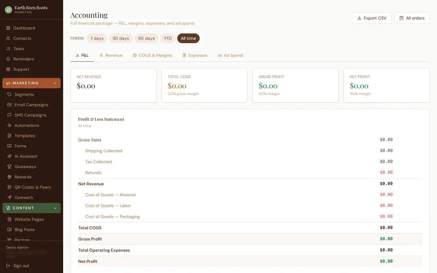437x273 pixels.
Task: Click the Contacts people icon
Action: coord(8,38)
